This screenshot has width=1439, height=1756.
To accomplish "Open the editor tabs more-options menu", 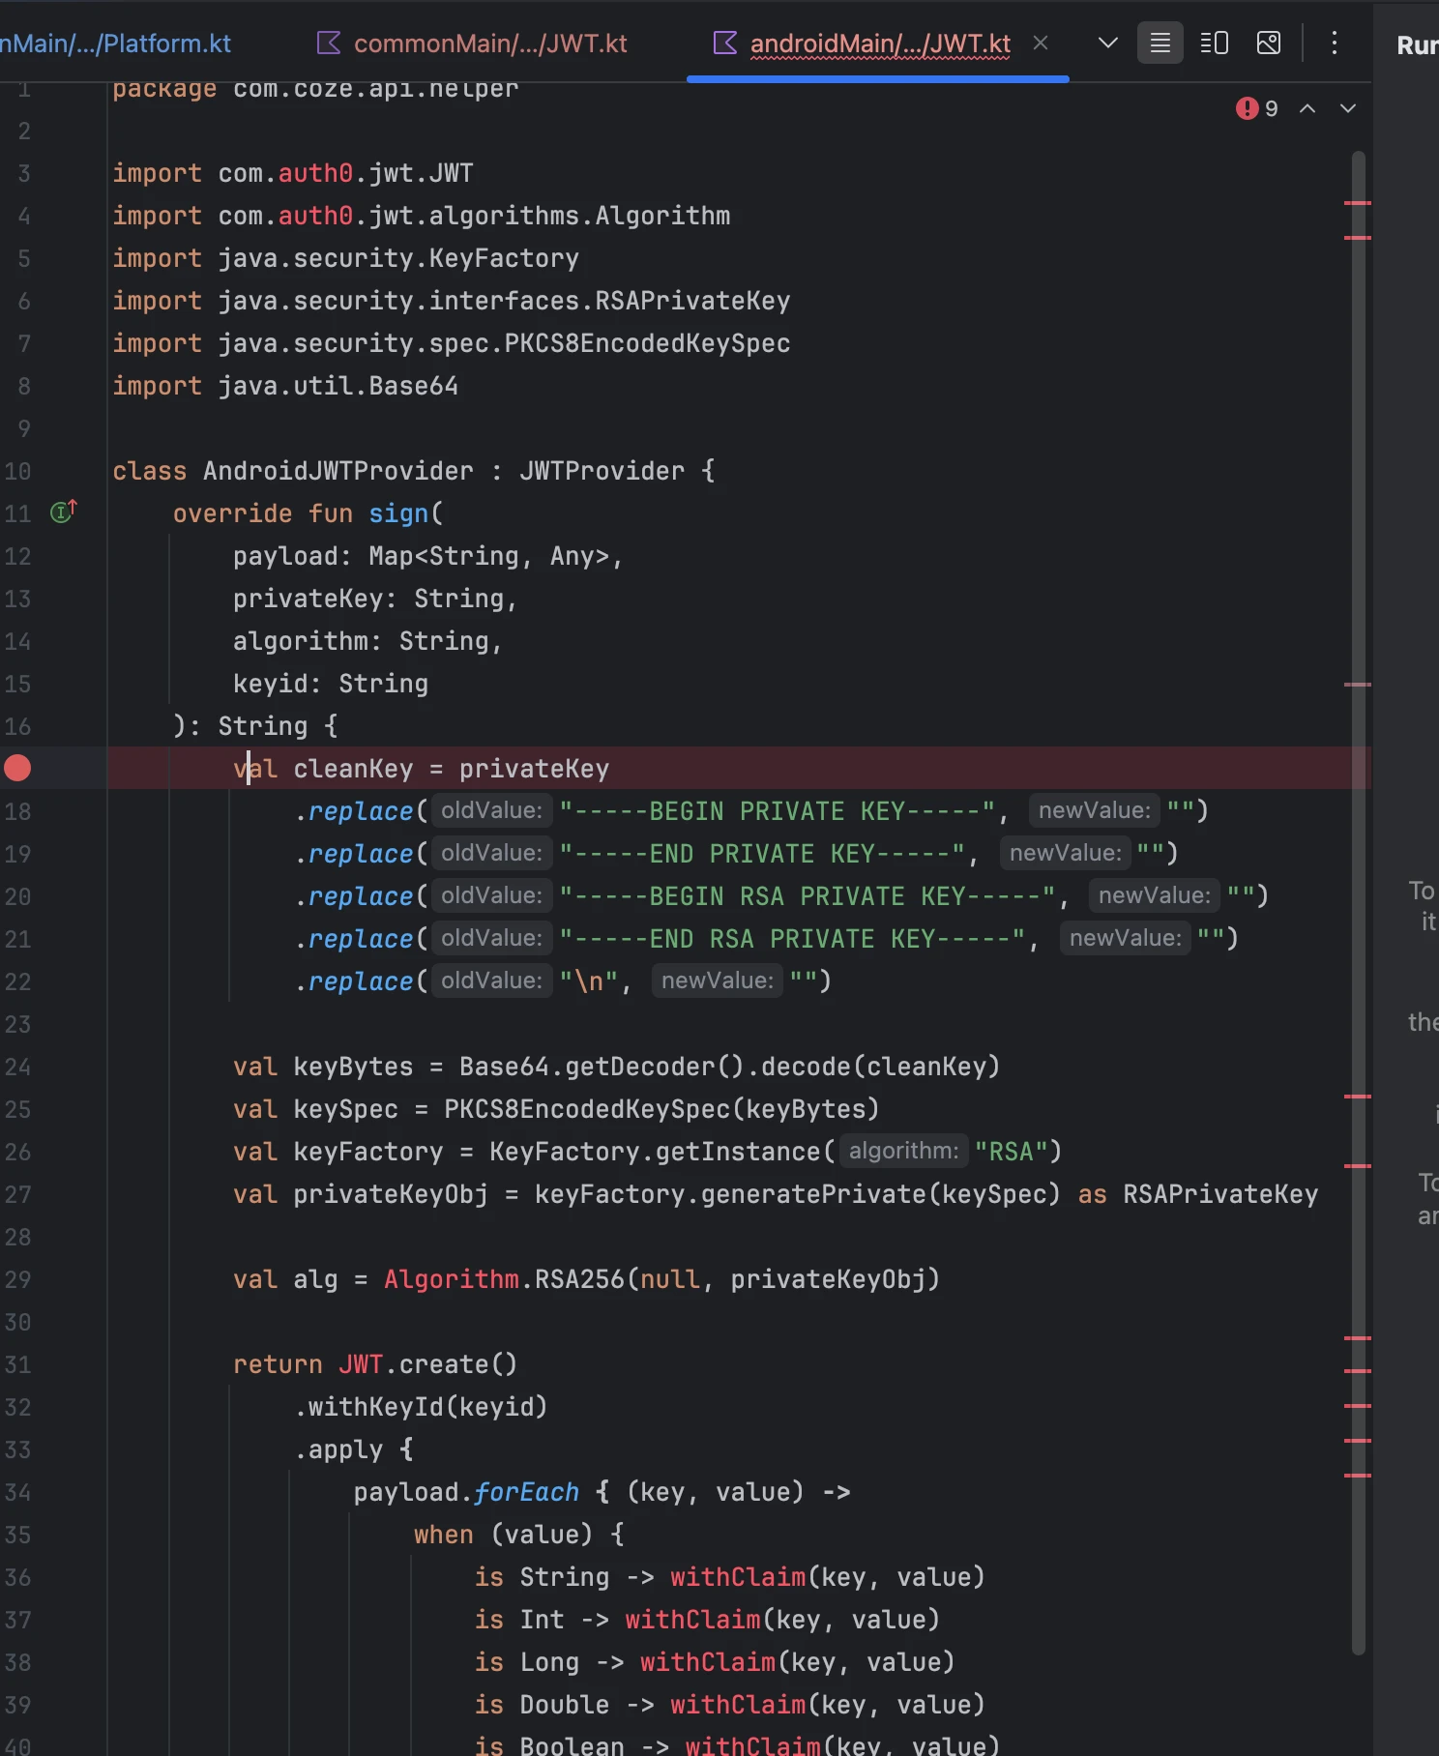I will [x=1334, y=44].
